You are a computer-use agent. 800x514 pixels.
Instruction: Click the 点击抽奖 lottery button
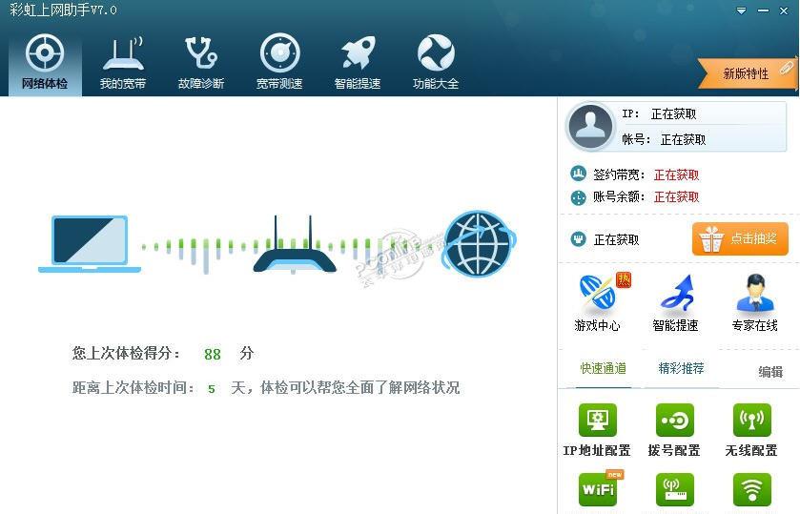point(740,238)
